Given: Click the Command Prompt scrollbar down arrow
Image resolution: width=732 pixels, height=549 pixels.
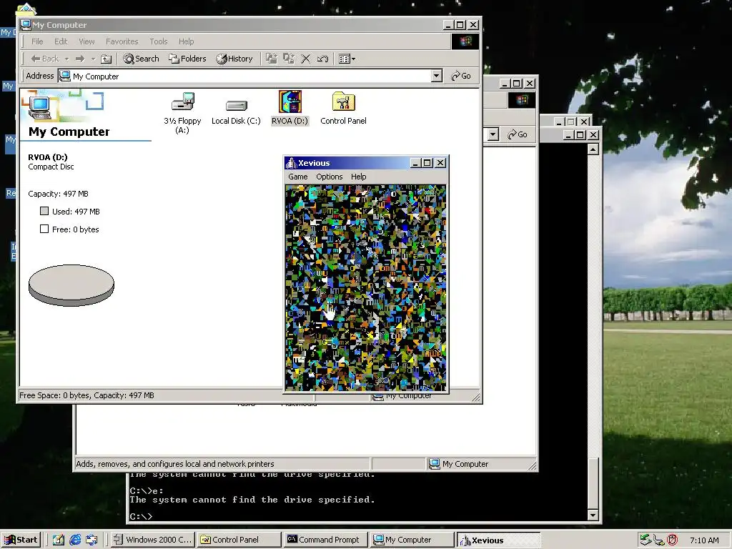Looking at the screenshot, I should point(593,515).
